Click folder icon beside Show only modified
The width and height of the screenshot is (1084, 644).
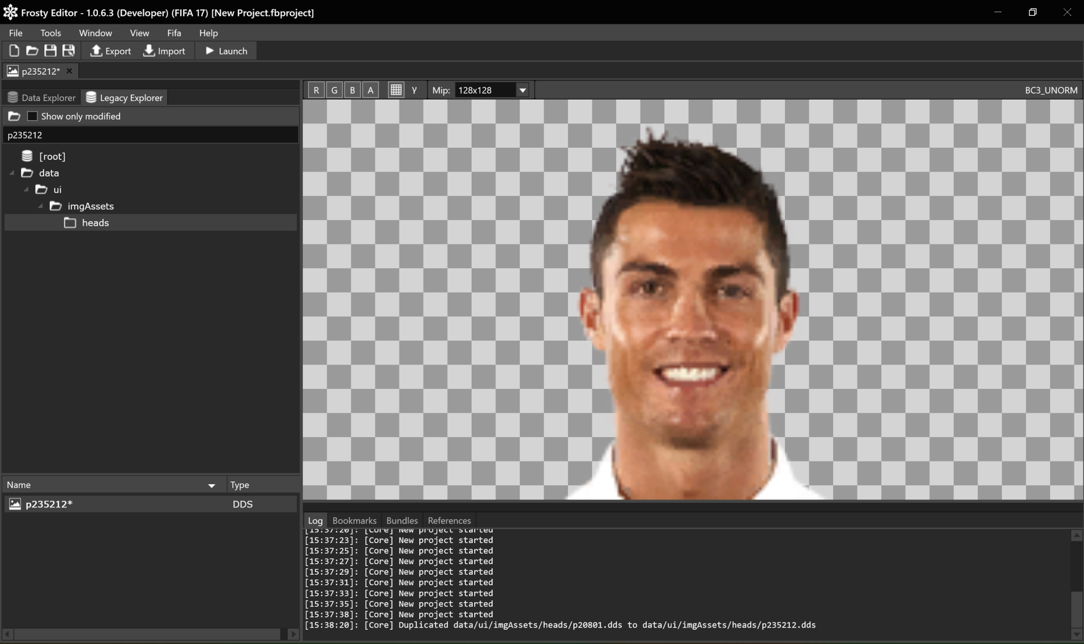[x=14, y=116]
